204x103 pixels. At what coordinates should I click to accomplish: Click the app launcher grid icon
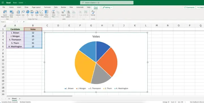[x=3, y=3]
